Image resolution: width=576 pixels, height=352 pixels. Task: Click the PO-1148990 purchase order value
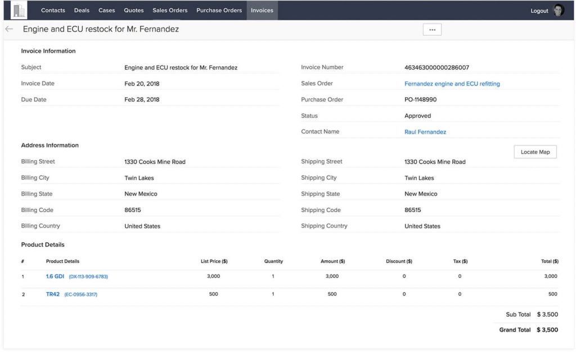[420, 100]
